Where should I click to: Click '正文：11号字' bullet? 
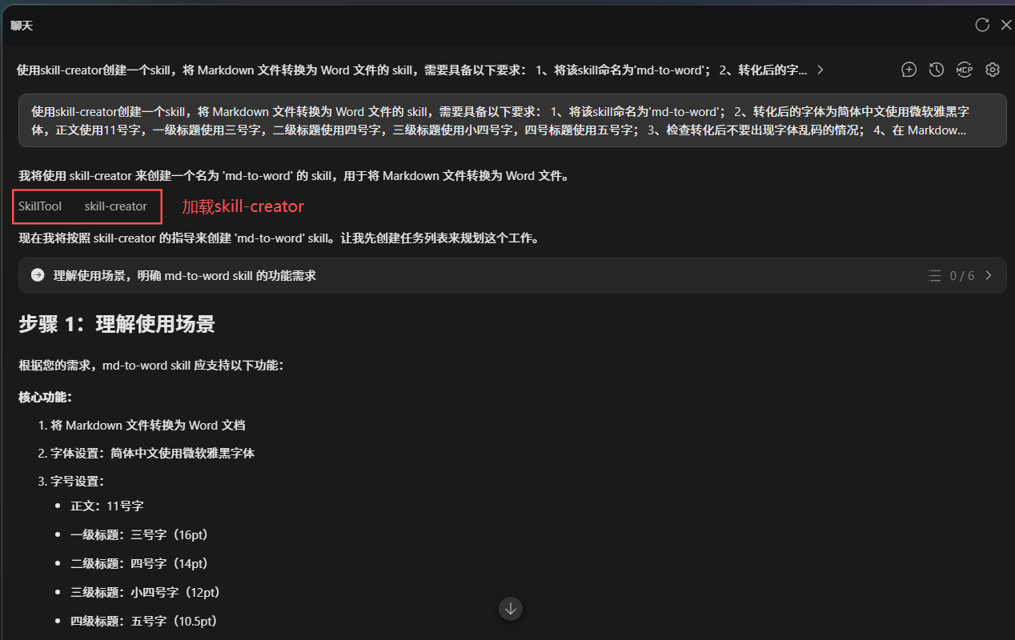point(107,506)
